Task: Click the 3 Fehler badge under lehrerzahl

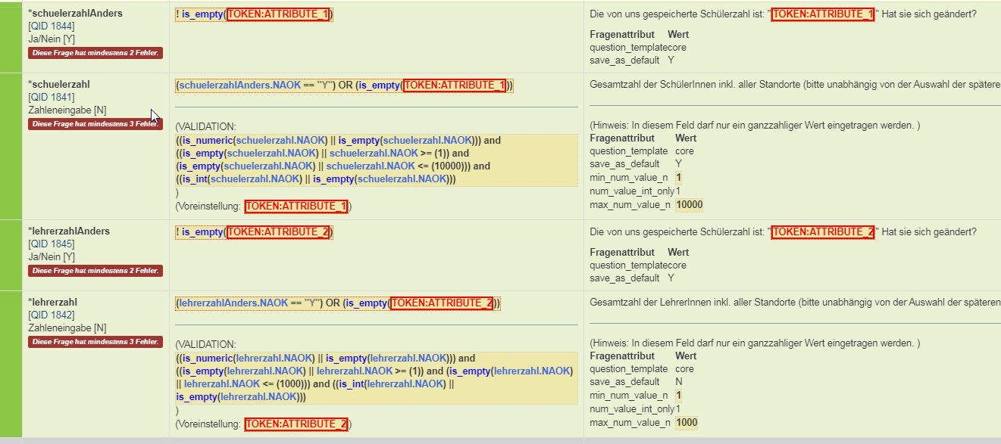Action: [95, 342]
